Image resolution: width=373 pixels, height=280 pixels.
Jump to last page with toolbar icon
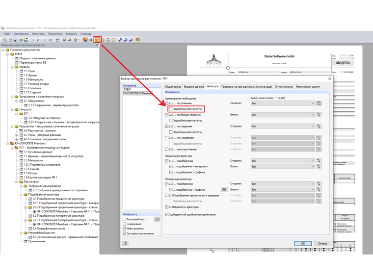point(51,40)
